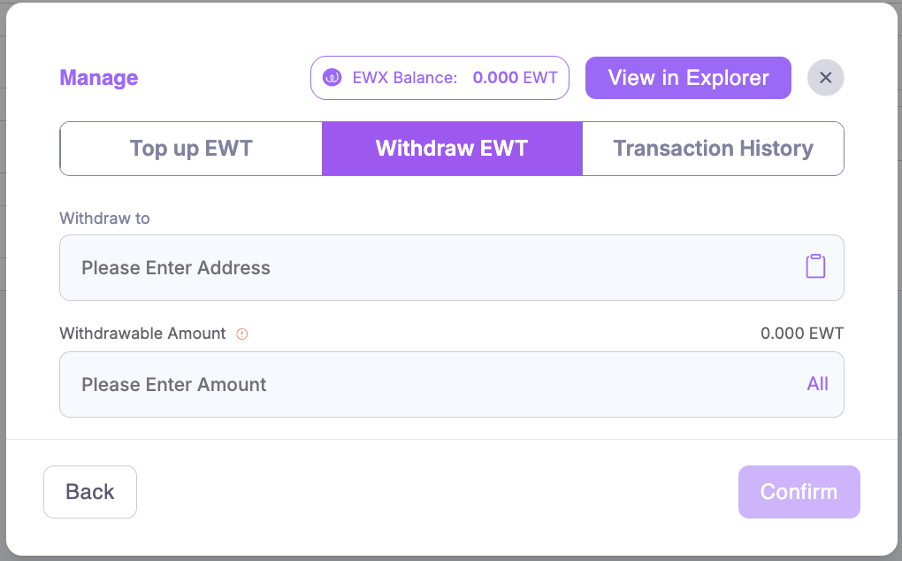Click the Withdrawable Amount label
902x561 pixels.
click(142, 334)
